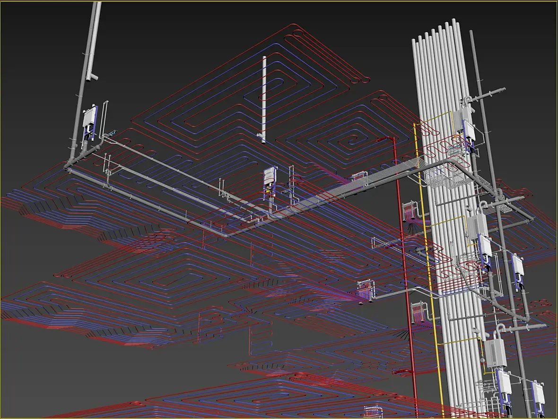This screenshot has height=419, width=558.
Task: Select the center wall-hung installation frame
Action: 270,183
